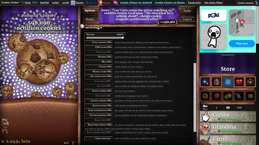Toggle the Milk setting
259x145 pixels.
coord(98,62)
